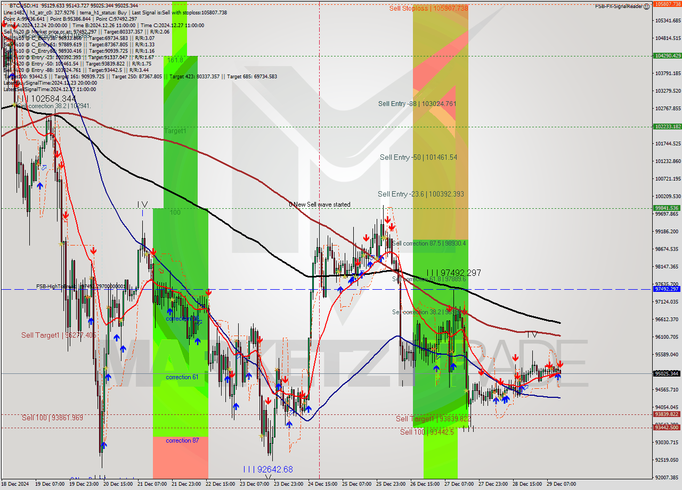Select the 102767.850 price scale value
This screenshot has width=682, height=490.
pyautogui.click(x=667, y=108)
